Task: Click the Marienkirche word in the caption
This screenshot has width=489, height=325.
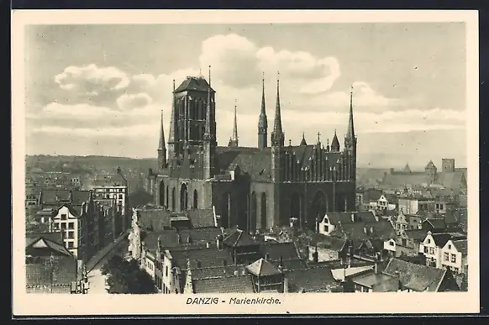Action: click(x=255, y=301)
